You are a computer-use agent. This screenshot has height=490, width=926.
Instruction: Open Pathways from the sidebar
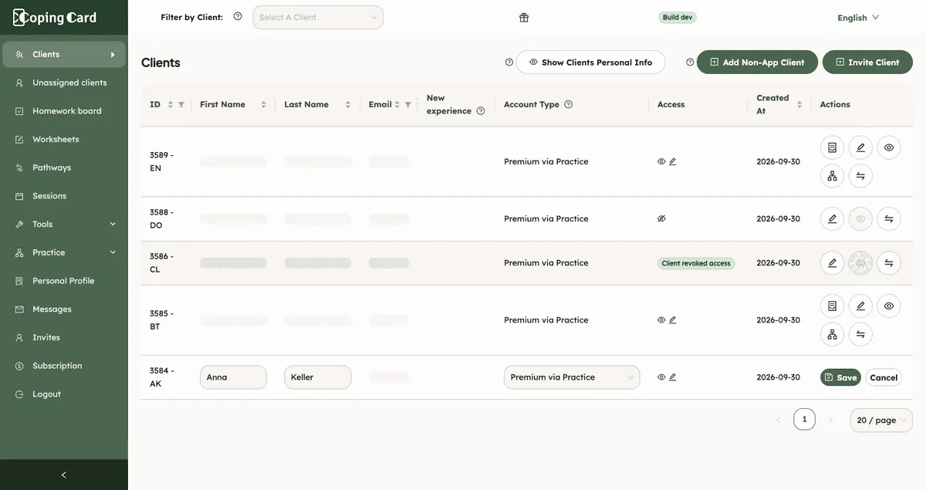click(x=64, y=168)
